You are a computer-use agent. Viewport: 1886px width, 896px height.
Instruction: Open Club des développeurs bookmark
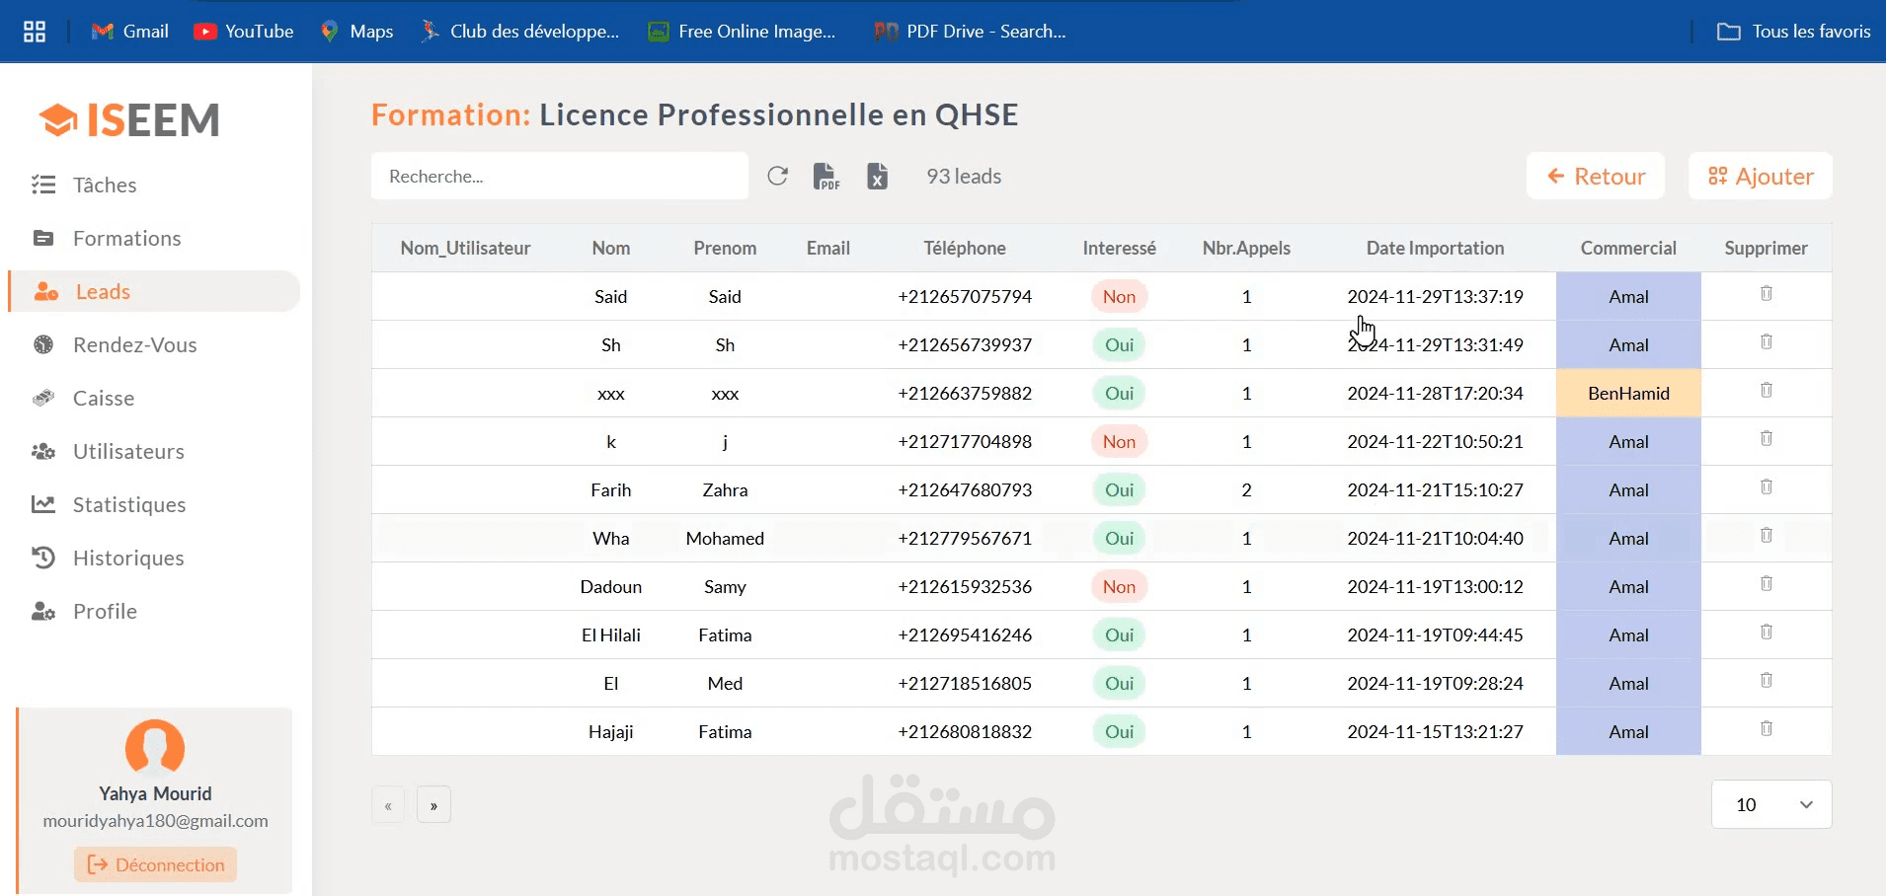point(519,32)
